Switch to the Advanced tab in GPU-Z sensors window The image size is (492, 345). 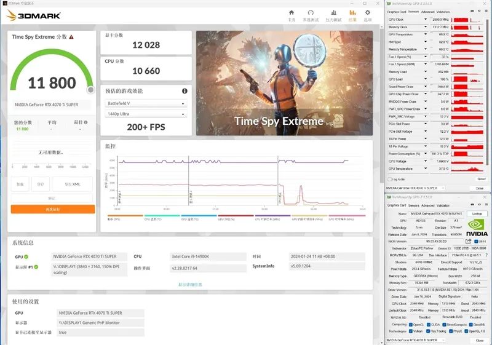(x=427, y=12)
